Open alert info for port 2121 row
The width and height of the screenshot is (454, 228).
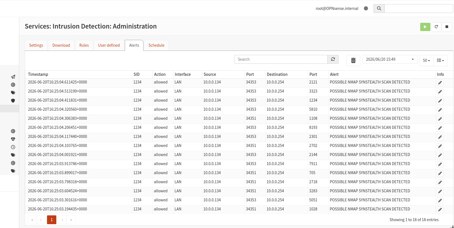[440, 83]
